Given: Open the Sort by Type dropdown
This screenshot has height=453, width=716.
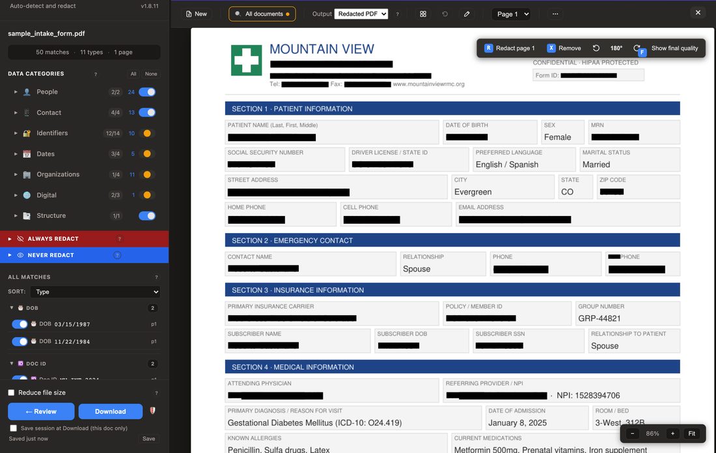Looking at the screenshot, I should (96, 292).
